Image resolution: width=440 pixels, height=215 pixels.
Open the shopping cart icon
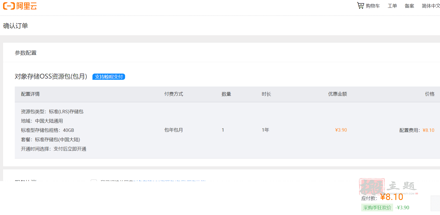coord(360,5)
